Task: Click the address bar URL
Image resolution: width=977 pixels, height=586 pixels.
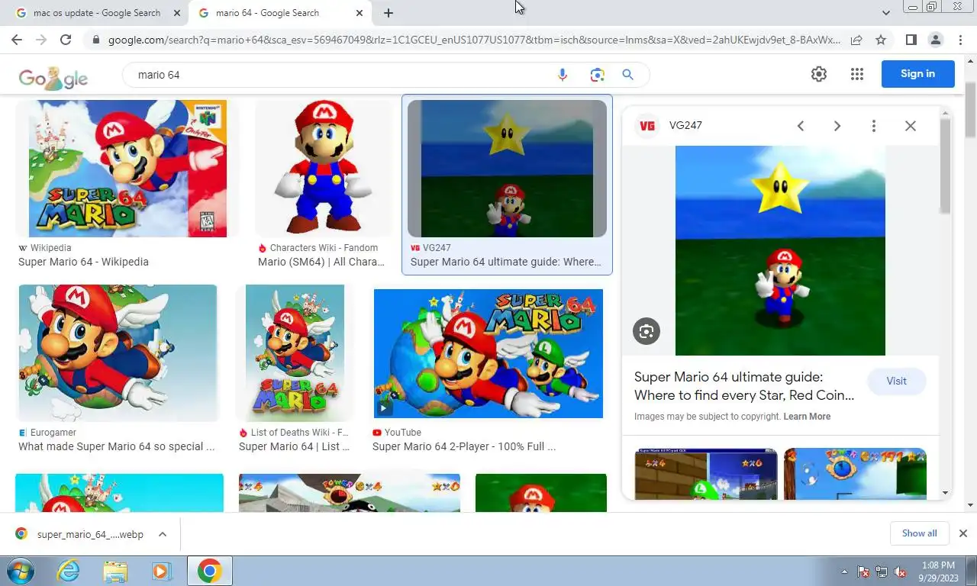Action: (x=473, y=40)
